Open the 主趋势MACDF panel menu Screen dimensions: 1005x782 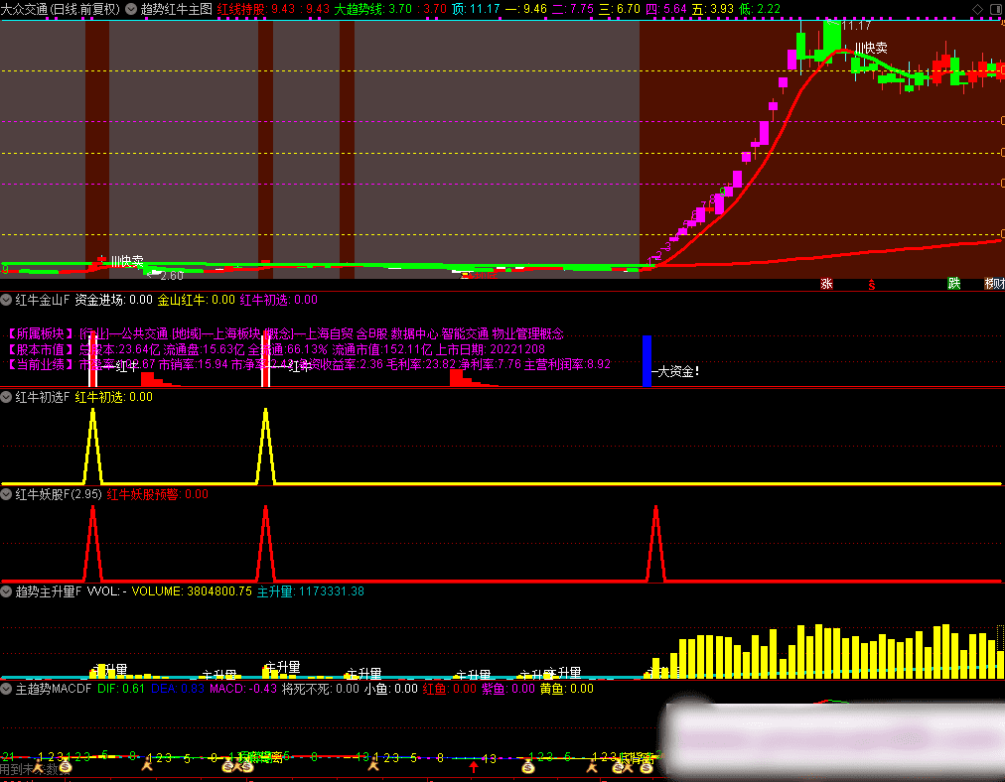point(7,688)
